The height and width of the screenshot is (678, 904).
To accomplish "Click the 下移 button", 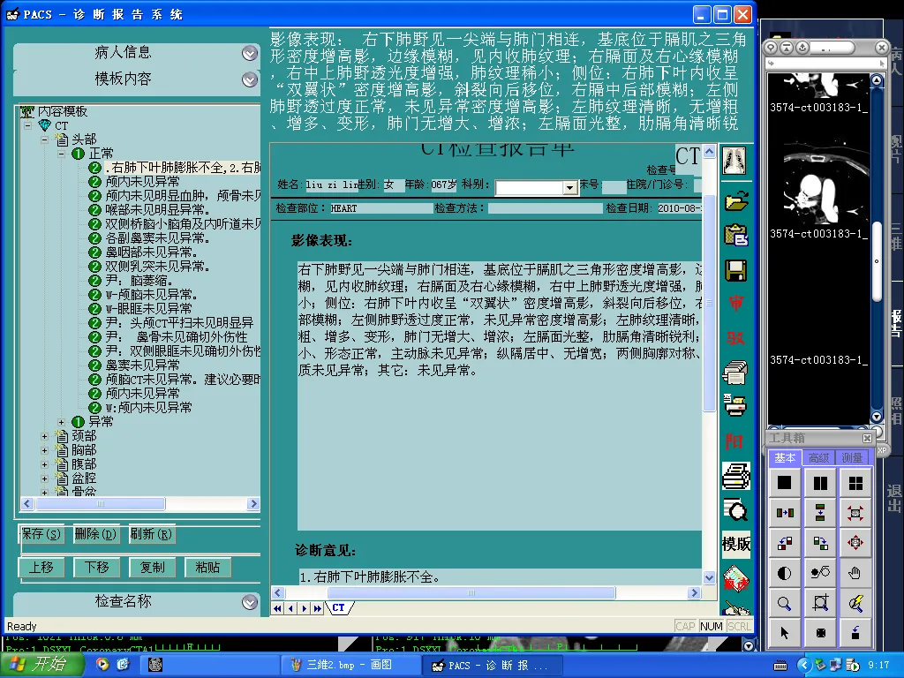I will click(x=96, y=568).
